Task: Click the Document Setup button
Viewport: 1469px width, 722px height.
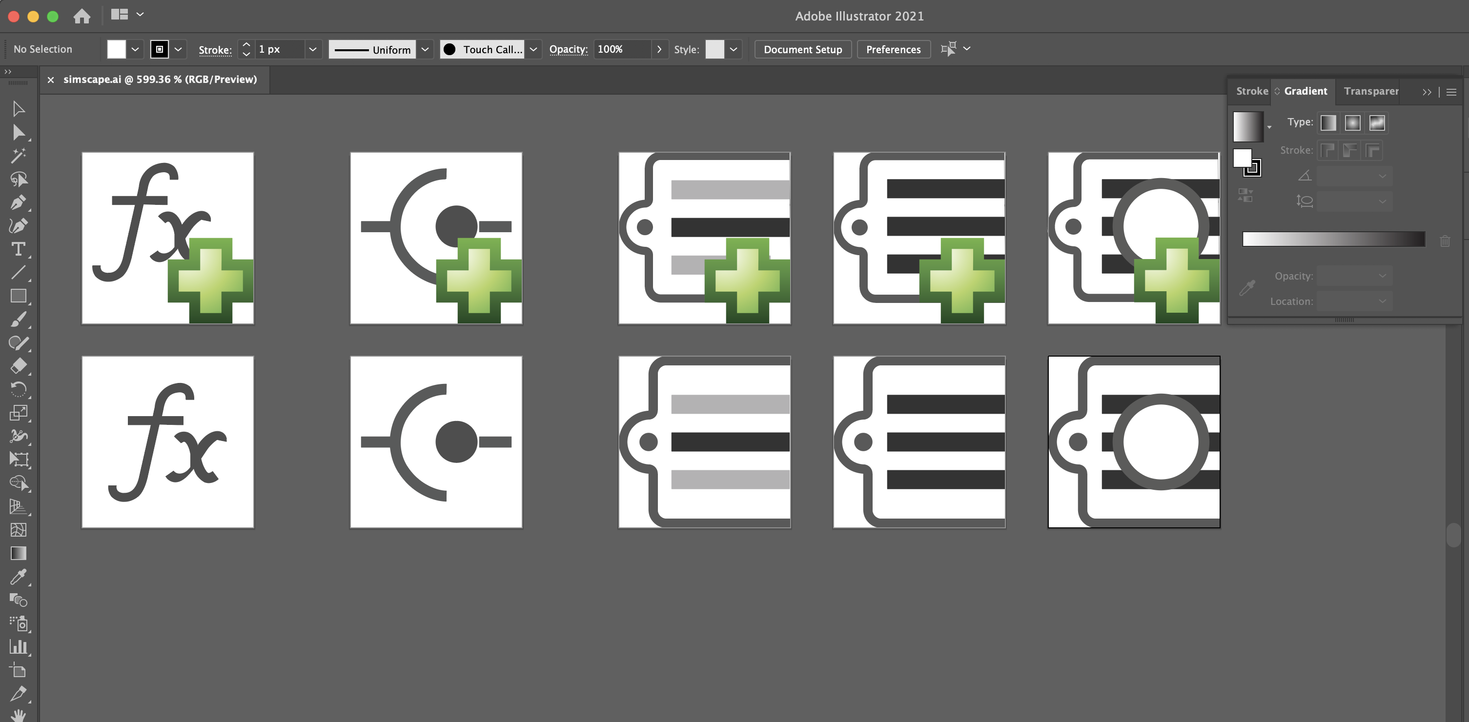Action: coord(802,50)
